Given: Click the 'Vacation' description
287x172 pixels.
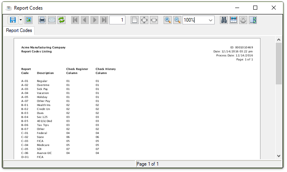Looking at the screenshot, I should (x=43, y=93).
